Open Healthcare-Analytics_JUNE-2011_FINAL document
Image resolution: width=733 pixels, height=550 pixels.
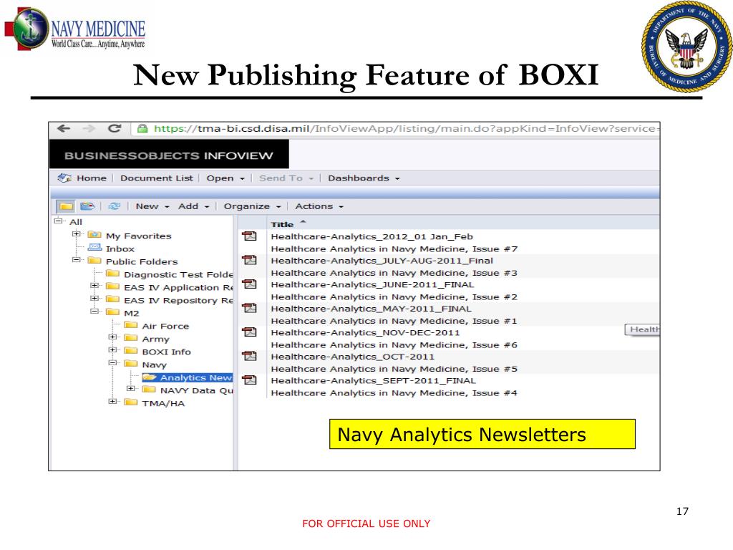372,284
